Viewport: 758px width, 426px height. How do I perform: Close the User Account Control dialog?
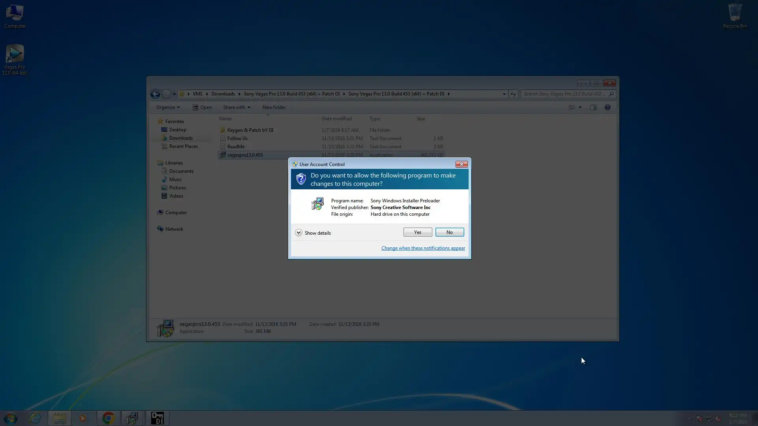coord(461,164)
